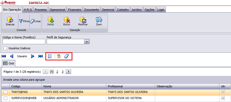Image resolution: width=231 pixels, height=102 pixels.
Task: Select the Cadastro tab
Action: [x=123, y=10]
